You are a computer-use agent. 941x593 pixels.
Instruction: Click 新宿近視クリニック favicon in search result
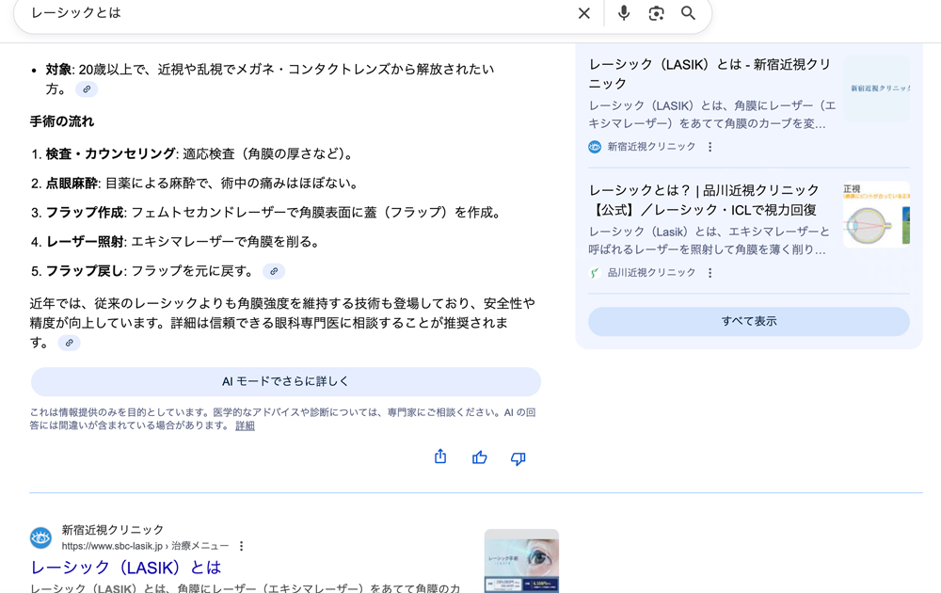point(40,537)
